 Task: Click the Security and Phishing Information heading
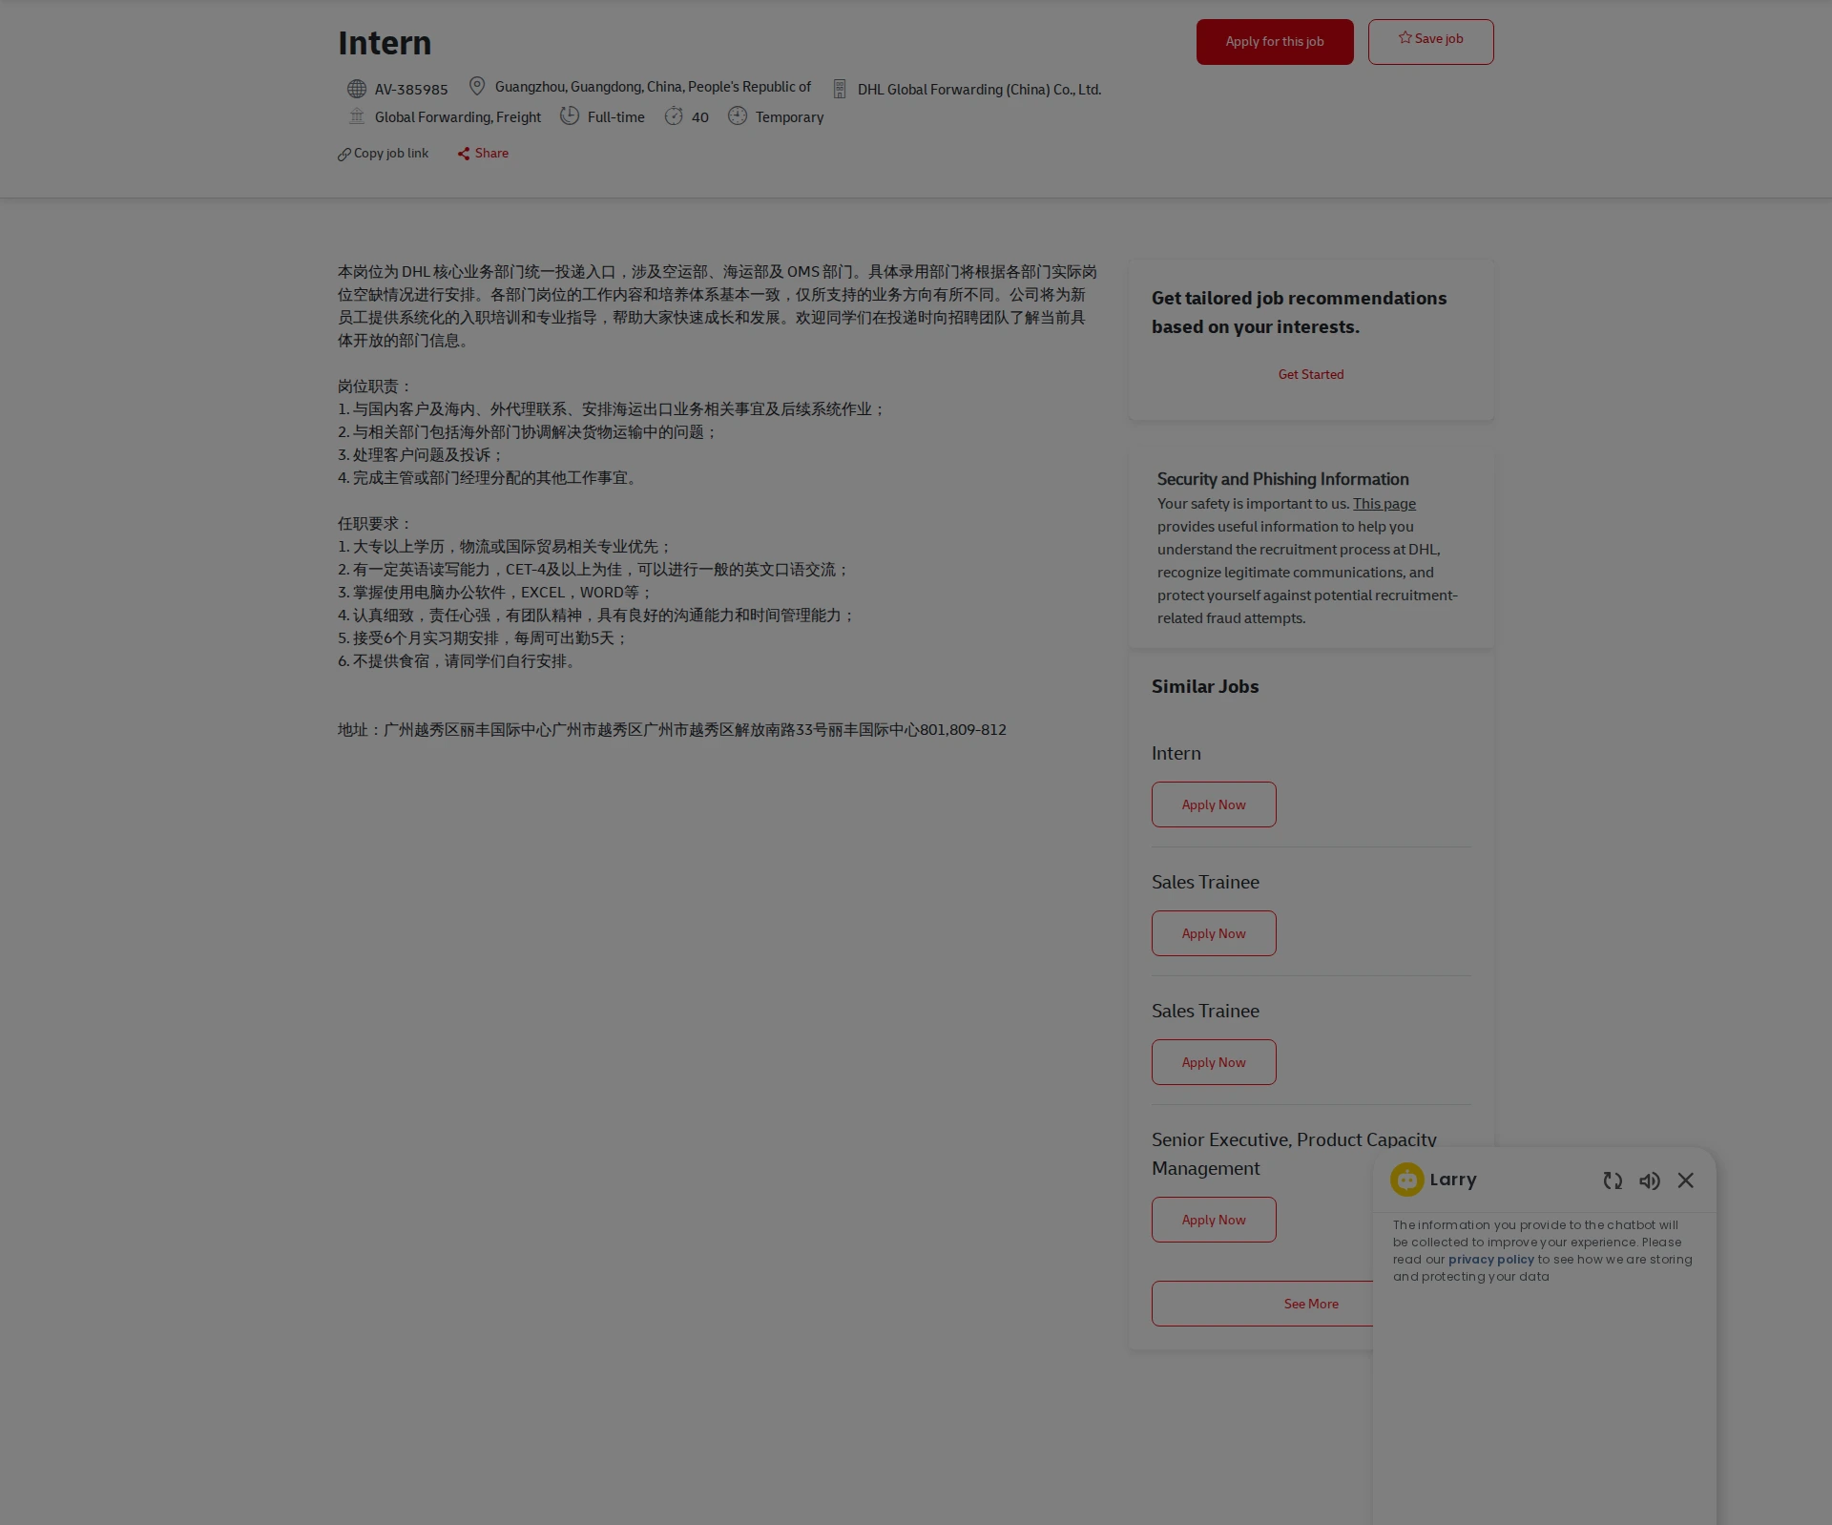coord(1283,479)
